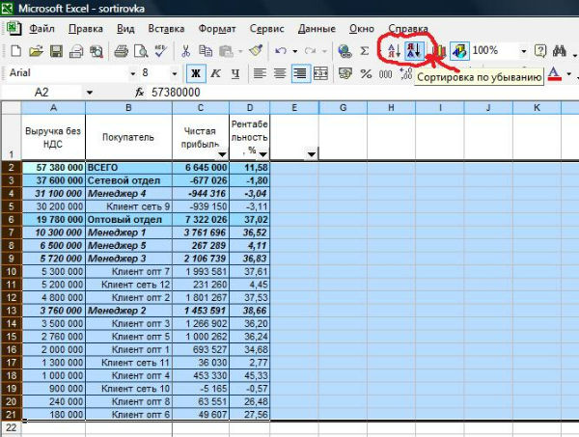Click the New blank workbook icon

click(x=14, y=50)
